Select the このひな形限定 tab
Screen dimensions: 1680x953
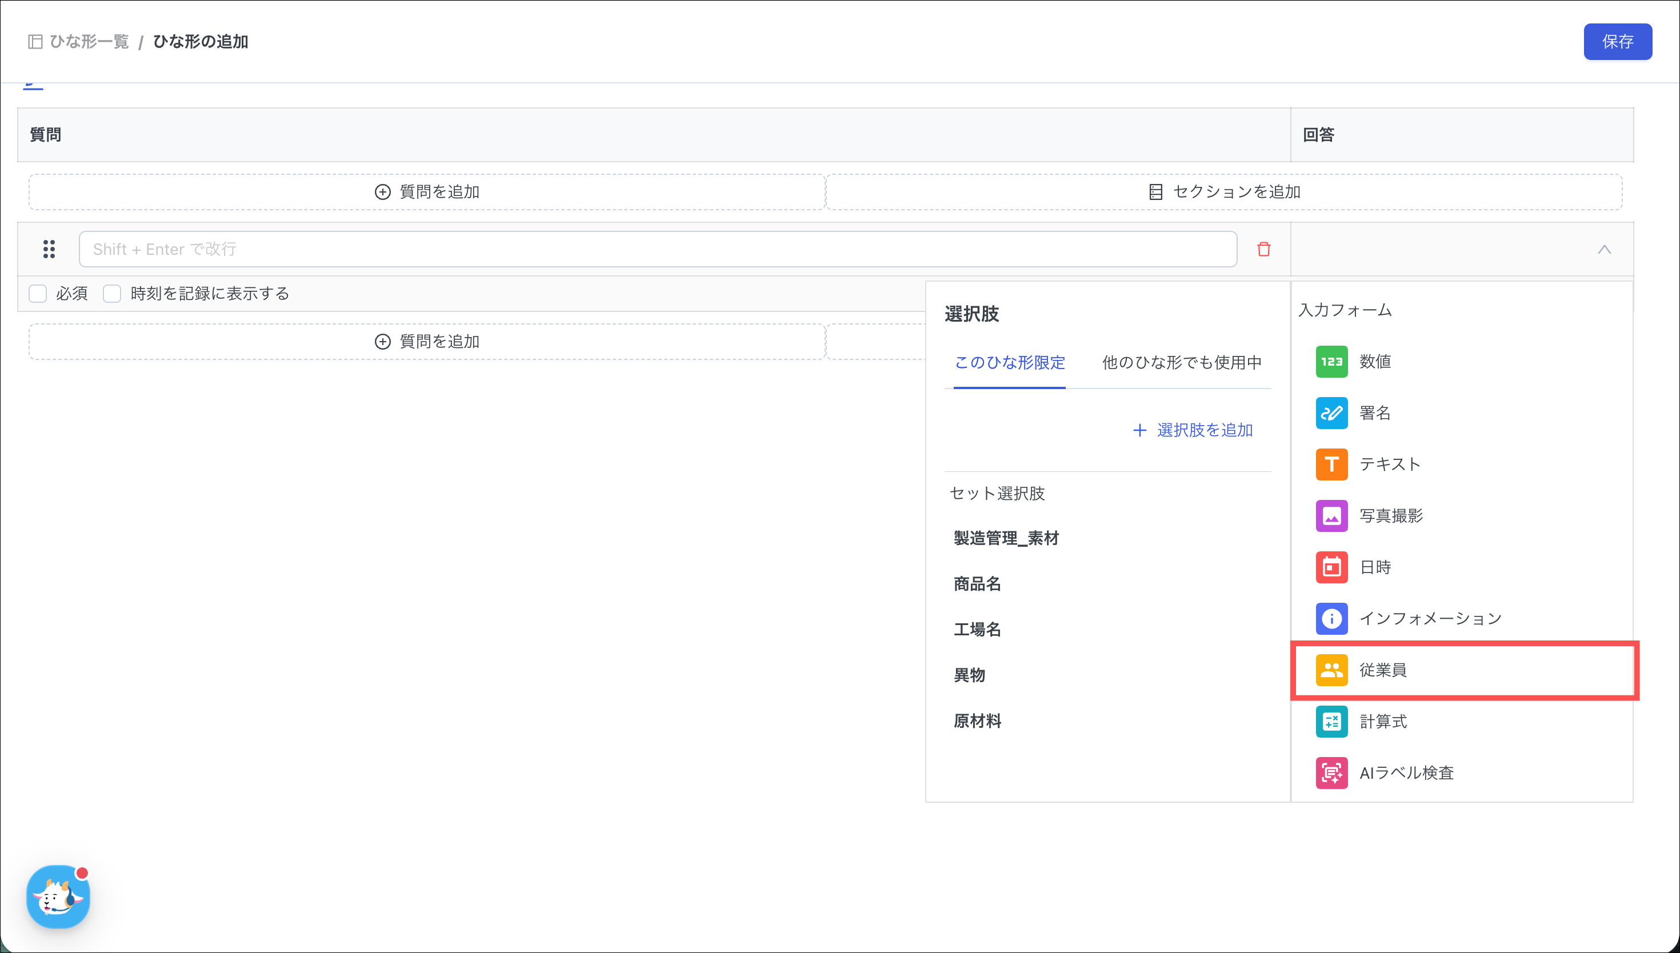(1009, 362)
